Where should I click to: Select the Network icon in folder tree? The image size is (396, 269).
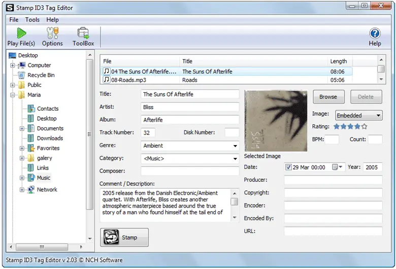[30, 190]
